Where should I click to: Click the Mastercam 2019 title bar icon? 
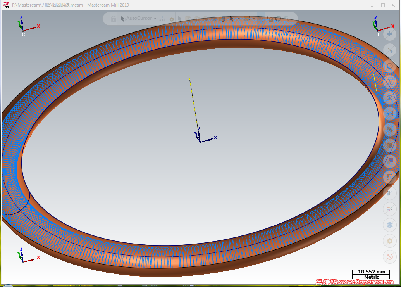coord(6,5)
